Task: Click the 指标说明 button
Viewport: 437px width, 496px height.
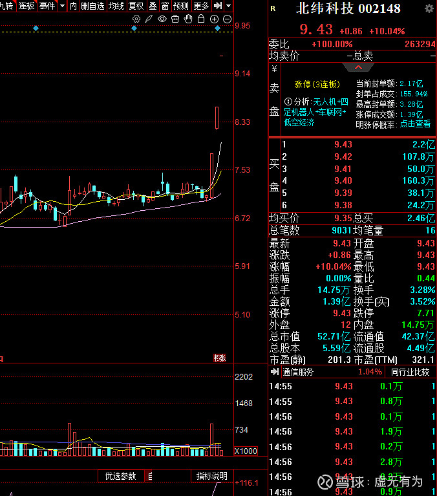Action: tap(212, 476)
